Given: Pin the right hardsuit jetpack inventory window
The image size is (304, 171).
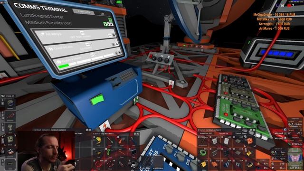Looking at the screenshot, I should click(x=251, y=130).
